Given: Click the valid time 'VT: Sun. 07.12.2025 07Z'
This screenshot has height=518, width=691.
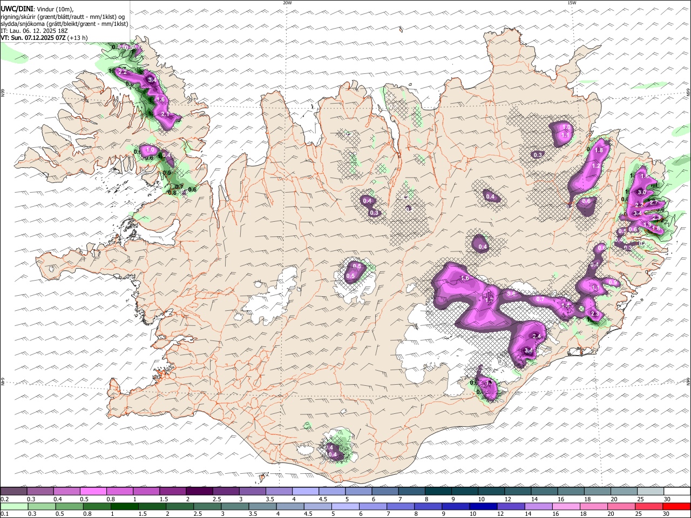Looking at the screenshot, I should tap(33, 38).
